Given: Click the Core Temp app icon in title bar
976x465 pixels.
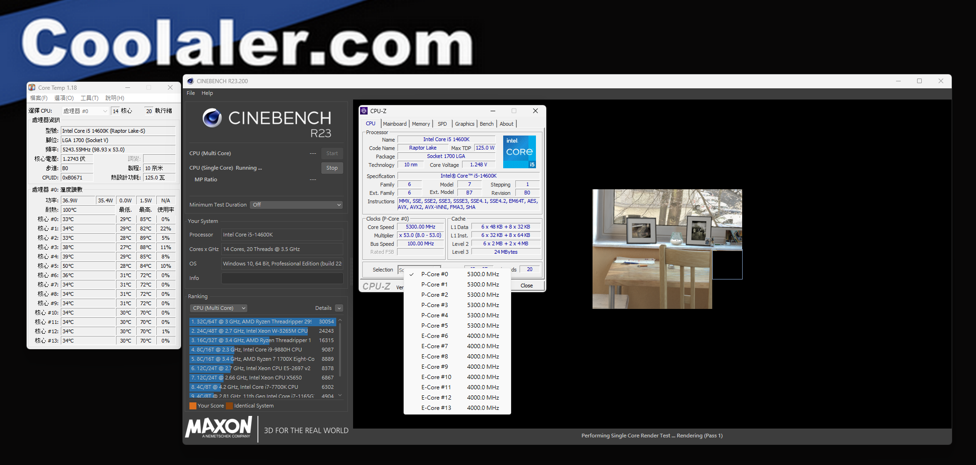Looking at the screenshot, I should coord(32,87).
